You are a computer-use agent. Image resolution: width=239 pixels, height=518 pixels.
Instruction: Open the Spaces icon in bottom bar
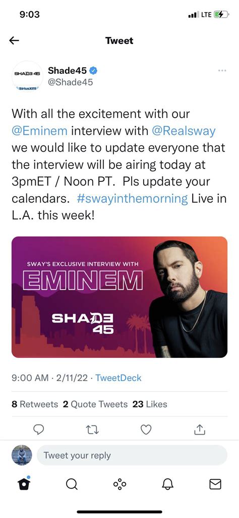pos(119,484)
